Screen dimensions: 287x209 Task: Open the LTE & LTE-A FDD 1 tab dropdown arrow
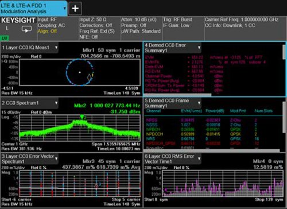(x=65, y=9)
